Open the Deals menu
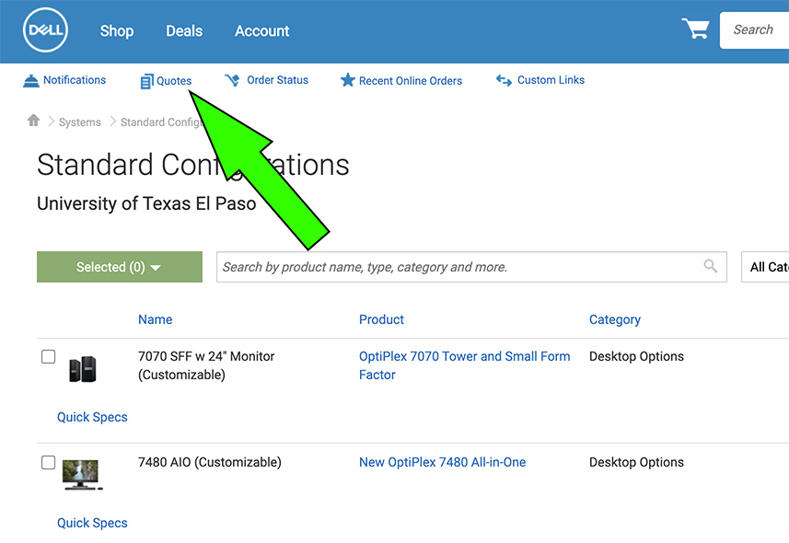789x543 pixels. (184, 31)
